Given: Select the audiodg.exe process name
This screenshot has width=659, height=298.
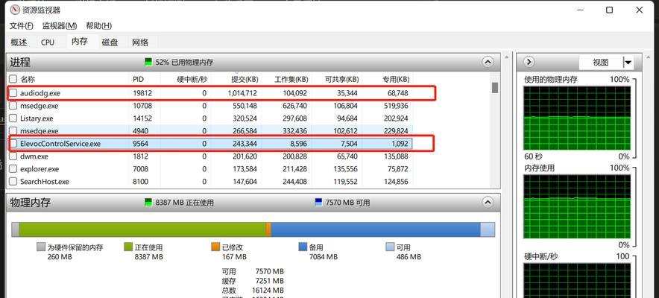Looking at the screenshot, I should point(40,93).
